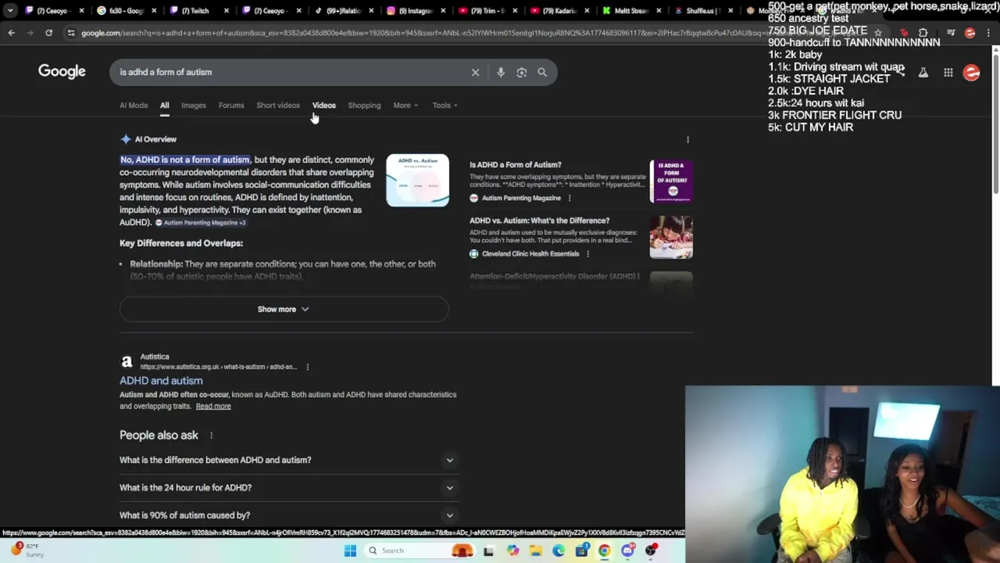Open Microsoft Store from taskbar

581,550
